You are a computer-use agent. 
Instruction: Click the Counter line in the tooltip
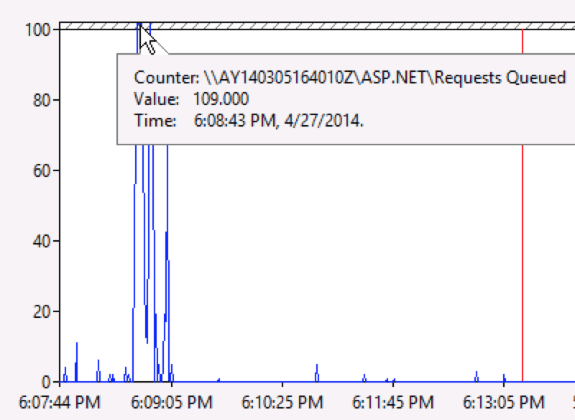click(350, 78)
